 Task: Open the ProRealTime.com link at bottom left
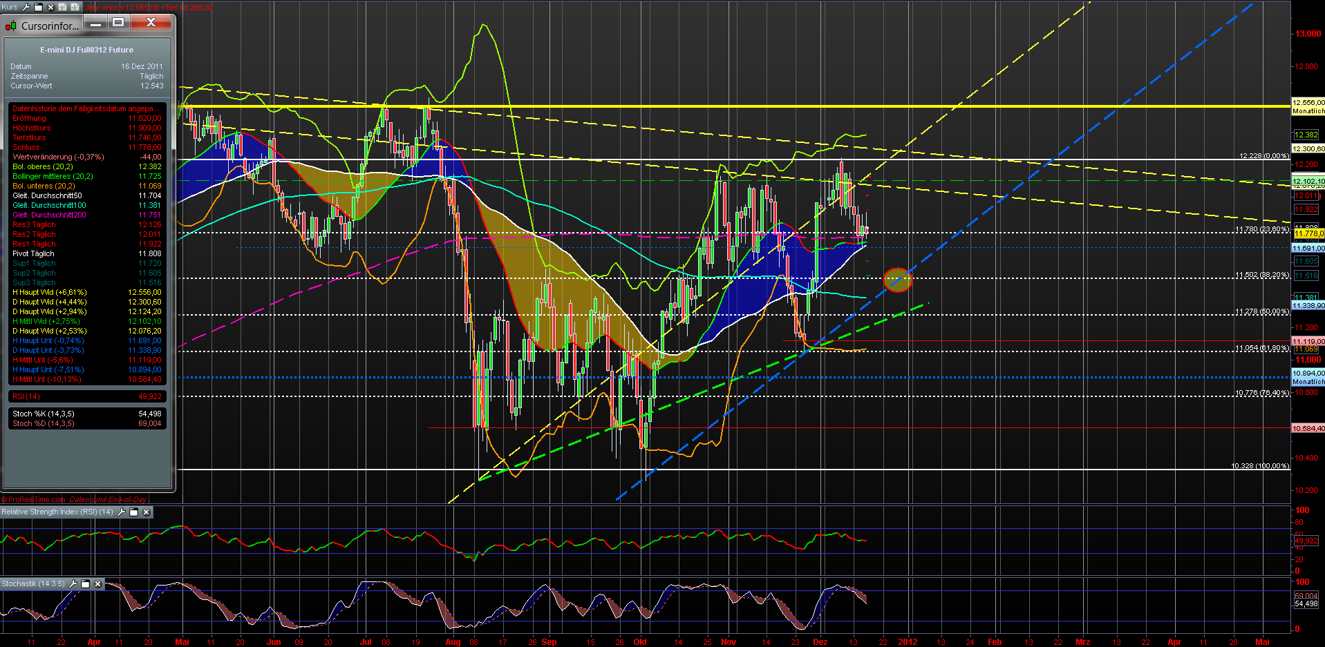click(x=33, y=499)
